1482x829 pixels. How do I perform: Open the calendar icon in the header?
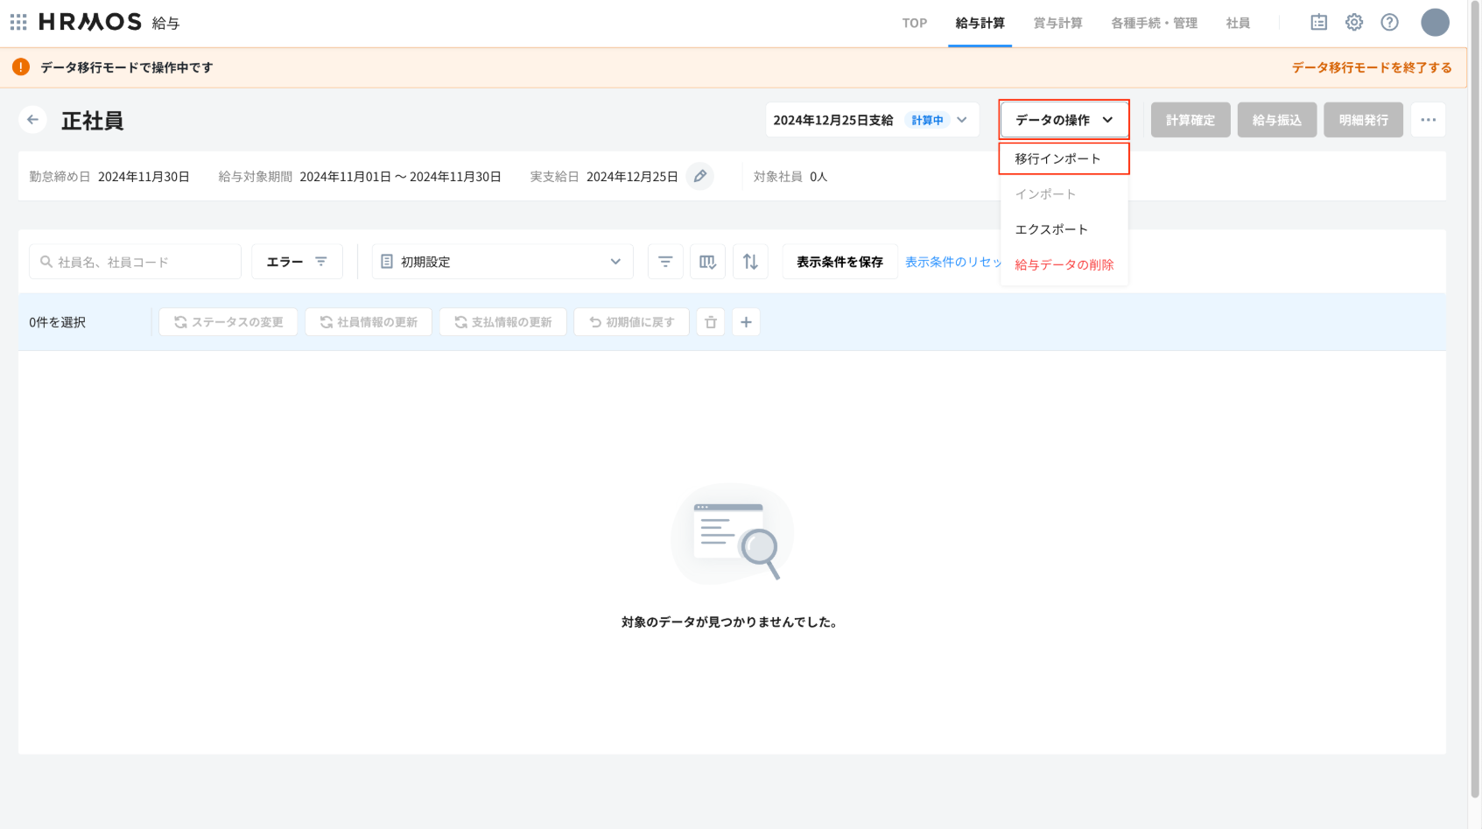pos(1318,23)
